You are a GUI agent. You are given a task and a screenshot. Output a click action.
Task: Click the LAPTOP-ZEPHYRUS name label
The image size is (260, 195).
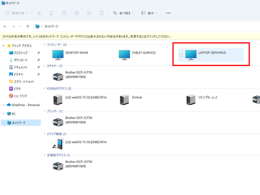pos(212,53)
